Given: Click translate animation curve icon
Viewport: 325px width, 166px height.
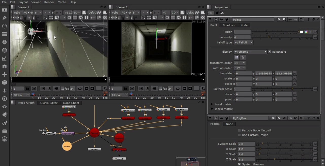Looking at the screenshot, I should (295, 73).
